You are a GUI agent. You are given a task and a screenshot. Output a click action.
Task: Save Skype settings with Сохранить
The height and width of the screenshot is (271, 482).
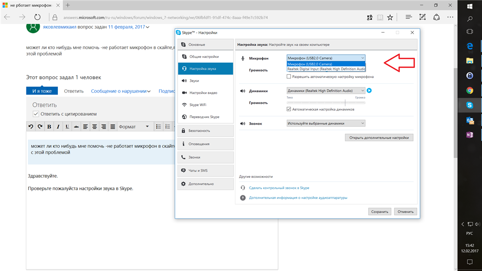coord(380,211)
